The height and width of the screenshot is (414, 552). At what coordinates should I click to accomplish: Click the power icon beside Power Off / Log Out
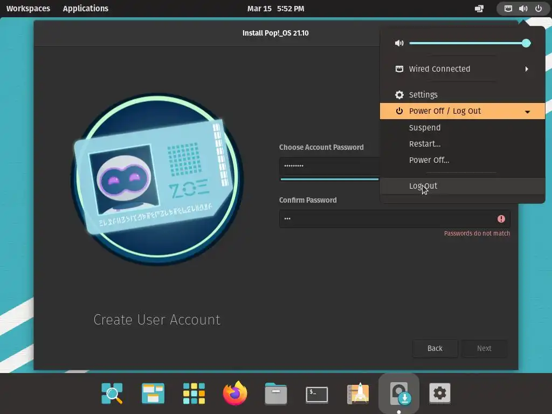tap(399, 111)
